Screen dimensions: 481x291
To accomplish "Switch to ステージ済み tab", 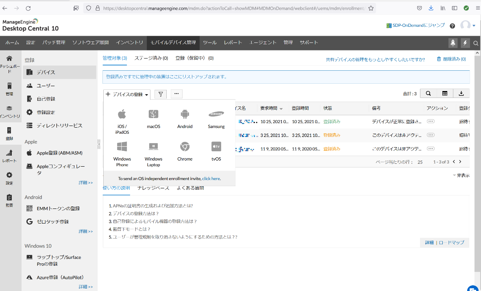I will (151, 58).
